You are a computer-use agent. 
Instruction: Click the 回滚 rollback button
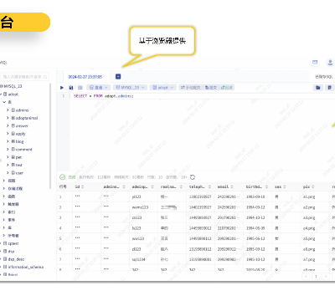pyautogui.click(x=227, y=88)
